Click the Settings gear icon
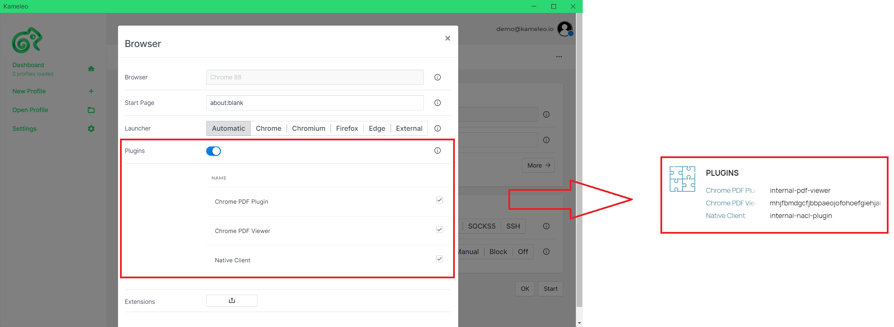This screenshot has height=327, width=894. click(x=91, y=129)
